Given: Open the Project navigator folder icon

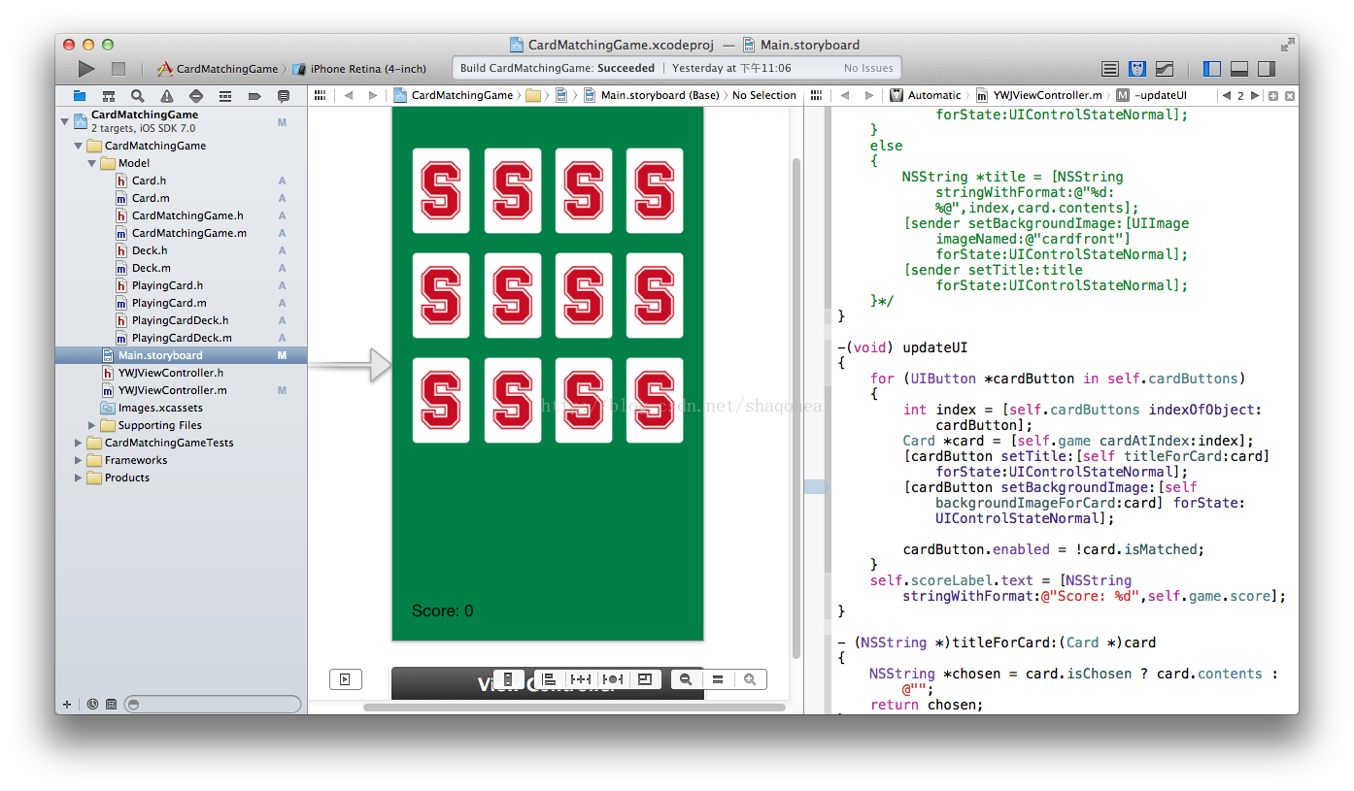Looking at the screenshot, I should point(80,96).
